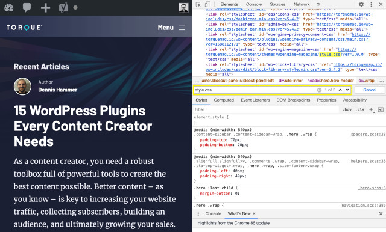This screenshot has width=386, height=232.
Task: Toggle the device toolbar icon
Action: click(x=207, y=4)
